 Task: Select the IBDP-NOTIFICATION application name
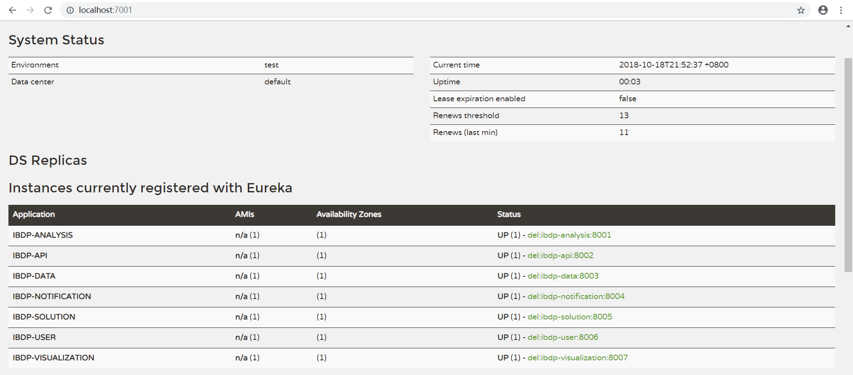click(x=52, y=296)
